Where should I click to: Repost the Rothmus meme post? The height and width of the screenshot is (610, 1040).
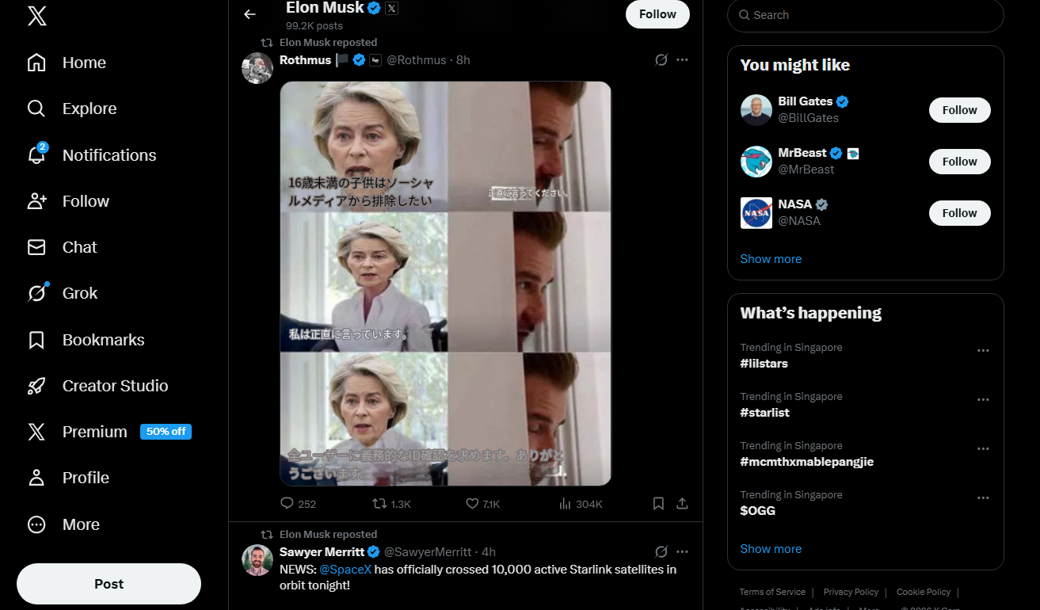pos(380,504)
